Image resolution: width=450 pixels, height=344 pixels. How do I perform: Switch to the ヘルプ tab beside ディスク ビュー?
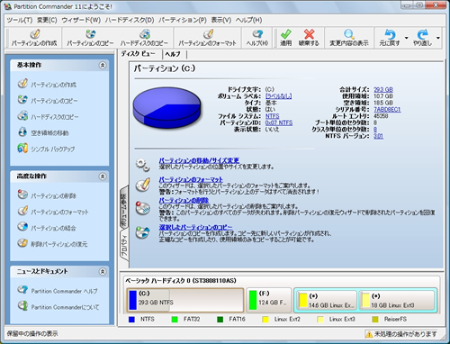tap(173, 54)
